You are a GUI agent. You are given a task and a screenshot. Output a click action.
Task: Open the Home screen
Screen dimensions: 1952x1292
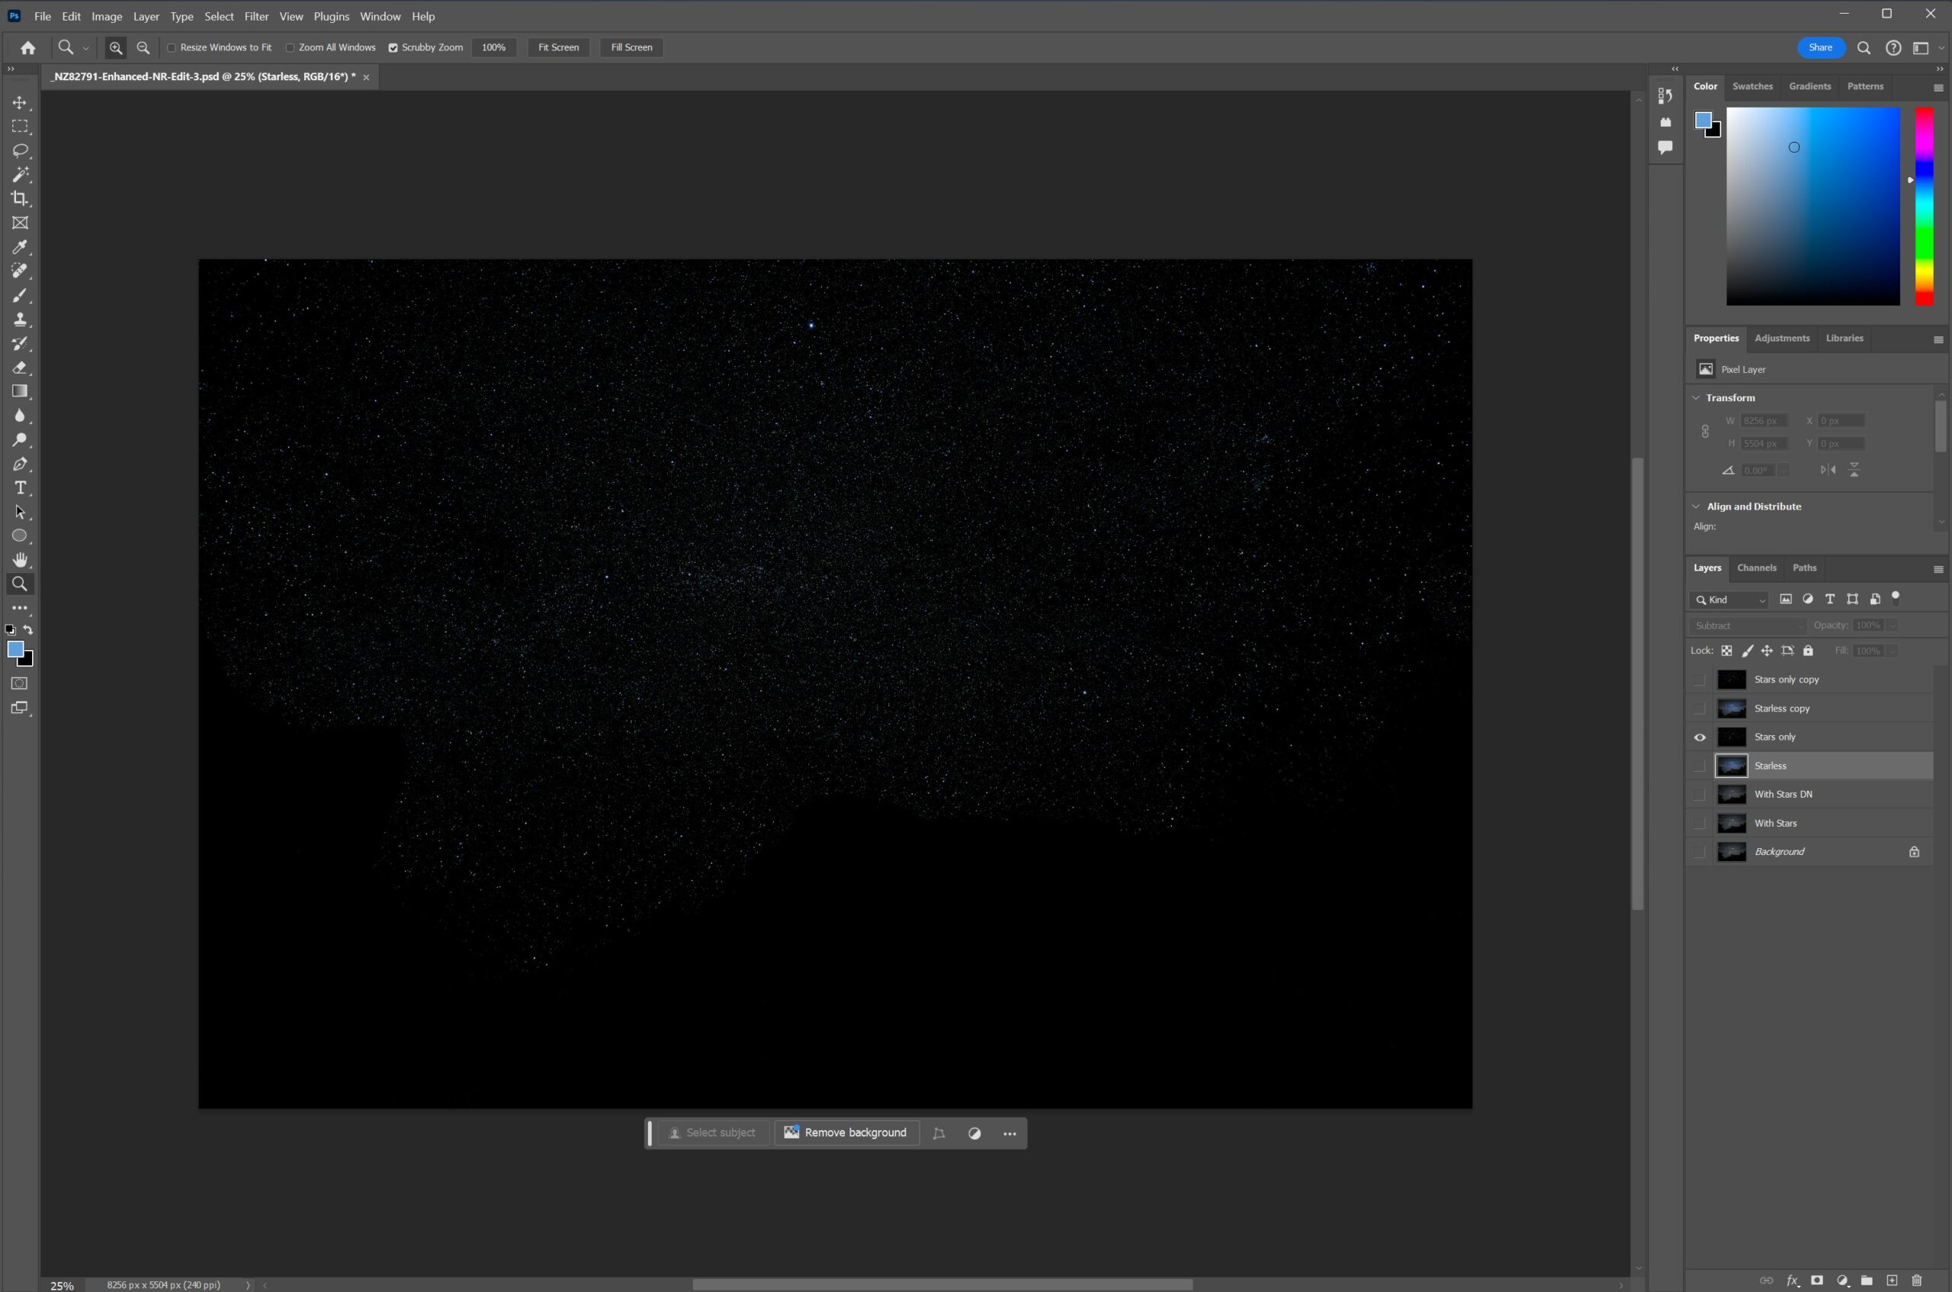point(28,48)
